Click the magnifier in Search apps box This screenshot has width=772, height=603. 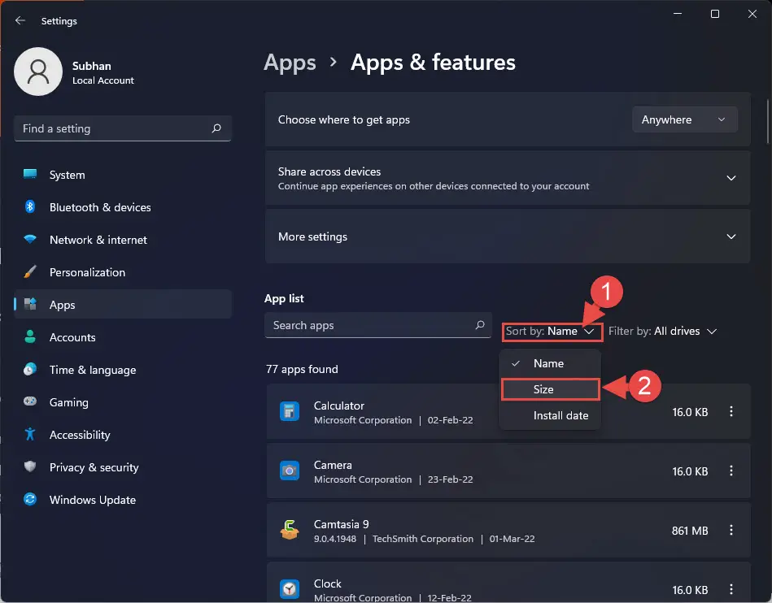(x=480, y=325)
